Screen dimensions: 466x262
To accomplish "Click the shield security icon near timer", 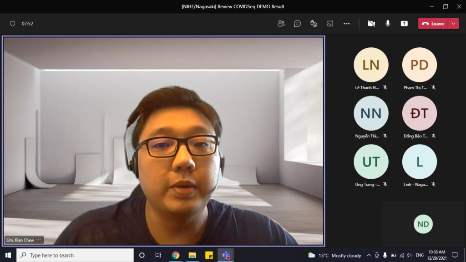I will click(x=13, y=24).
